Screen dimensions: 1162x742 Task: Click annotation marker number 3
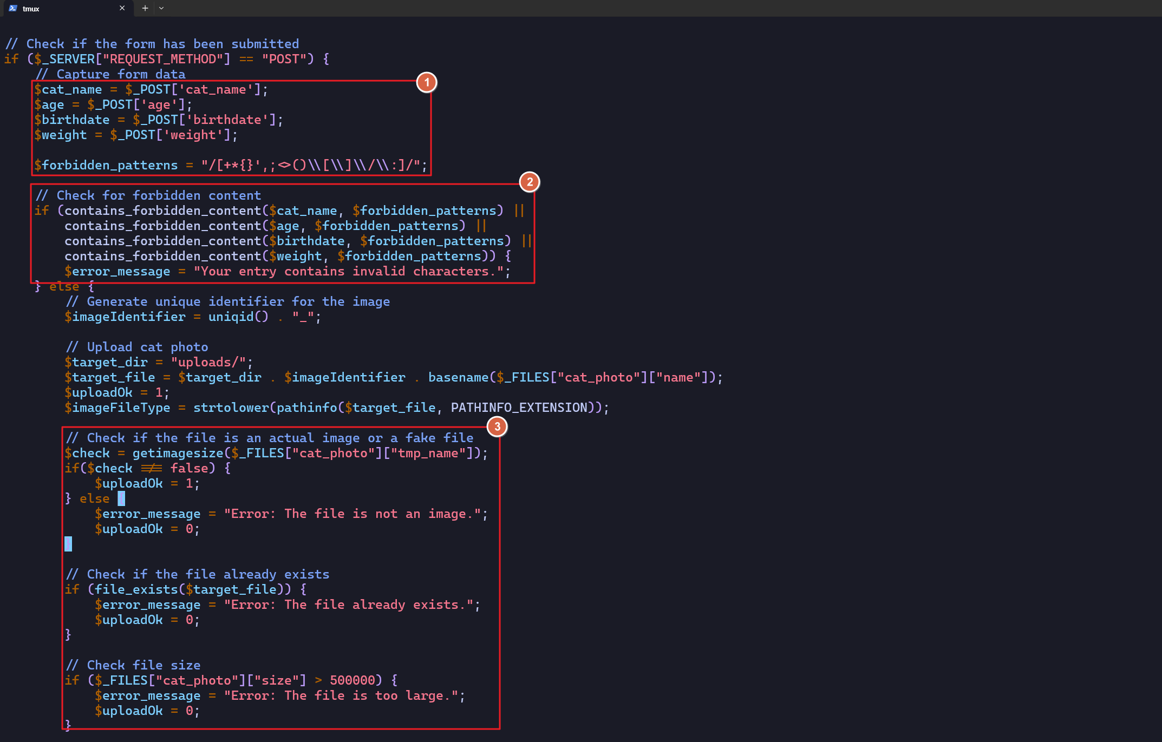click(497, 426)
